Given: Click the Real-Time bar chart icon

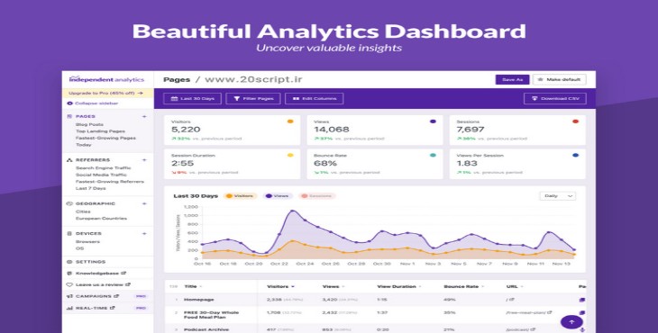Looking at the screenshot, I should tap(69, 308).
